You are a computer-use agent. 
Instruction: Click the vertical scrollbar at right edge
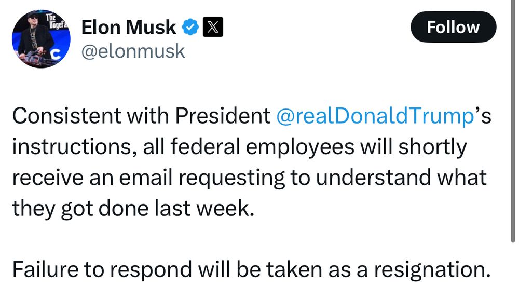514,130
